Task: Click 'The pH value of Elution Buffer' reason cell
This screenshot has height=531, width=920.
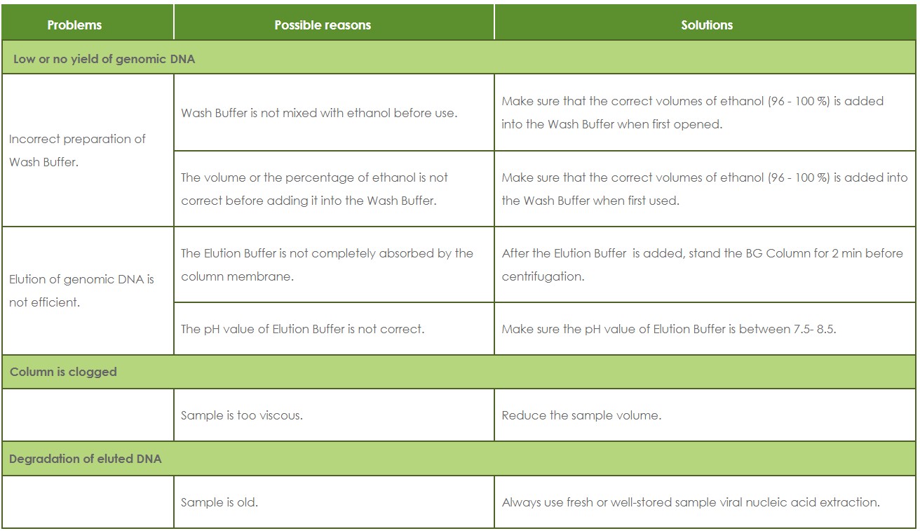Action: pyautogui.click(x=302, y=328)
